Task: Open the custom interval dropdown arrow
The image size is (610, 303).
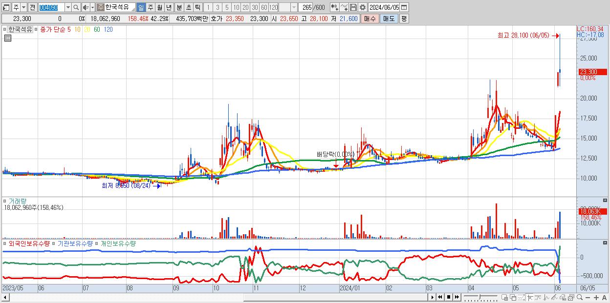Action: click(294, 7)
